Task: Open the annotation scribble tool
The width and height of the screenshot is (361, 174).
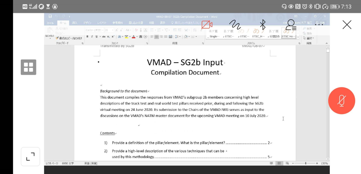Action: pos(235,25)
